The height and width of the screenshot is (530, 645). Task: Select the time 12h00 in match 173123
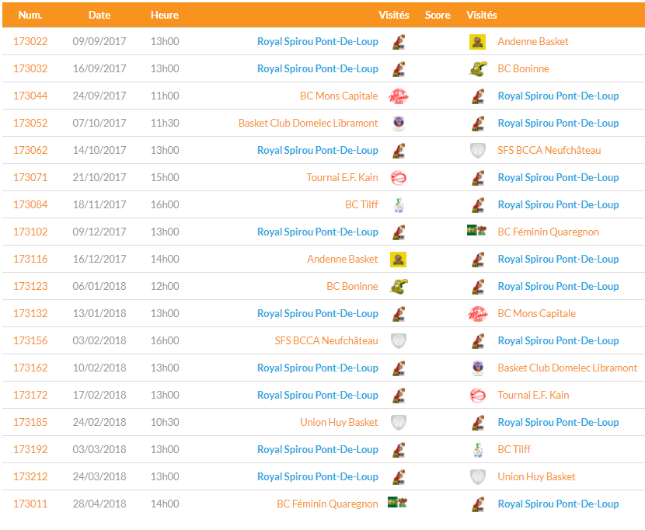coord(165,286)
